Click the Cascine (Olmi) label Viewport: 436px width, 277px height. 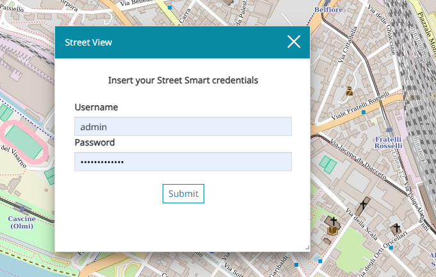[21, 222]
